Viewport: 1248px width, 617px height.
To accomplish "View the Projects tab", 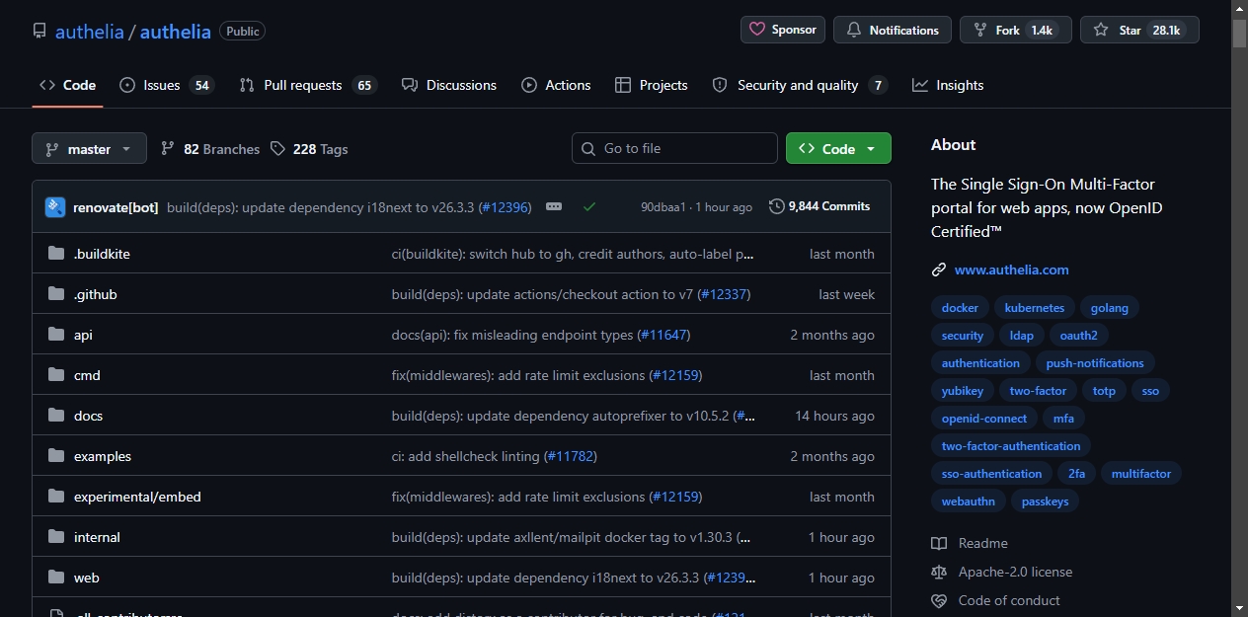I will point(651,85).
